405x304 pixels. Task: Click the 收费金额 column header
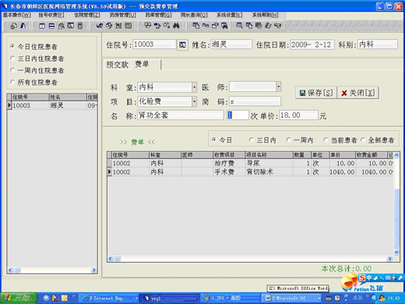tap(371, 155)
